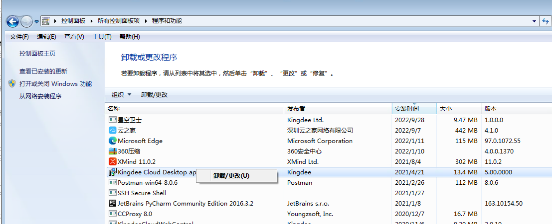Select 所有控制面板项 in breadcrumb path
Viewport: 552px width, 224px height.
[119, 21]
